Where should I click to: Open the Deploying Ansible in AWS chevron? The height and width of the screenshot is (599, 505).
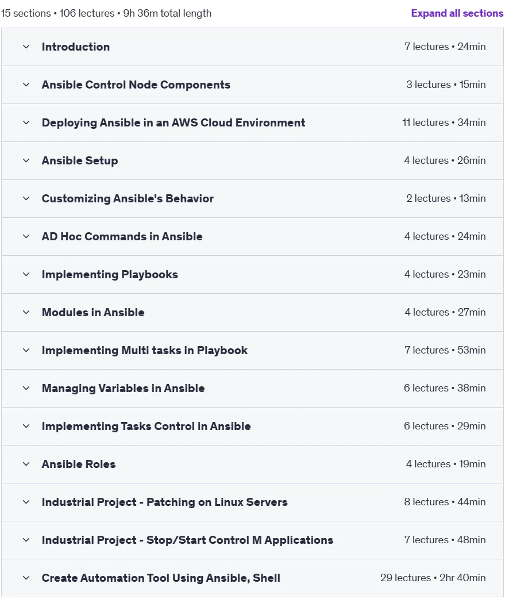coord(26,122)
